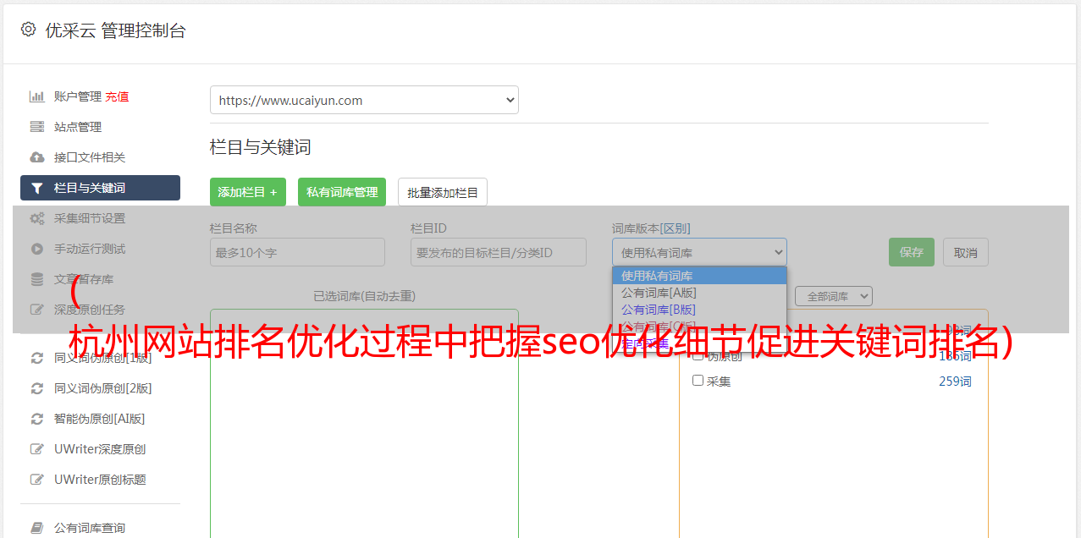Open the site URL dropdown https://www.ucaiyun.com
Screen dimensions: 1081x538
click(x=364, y=100)
